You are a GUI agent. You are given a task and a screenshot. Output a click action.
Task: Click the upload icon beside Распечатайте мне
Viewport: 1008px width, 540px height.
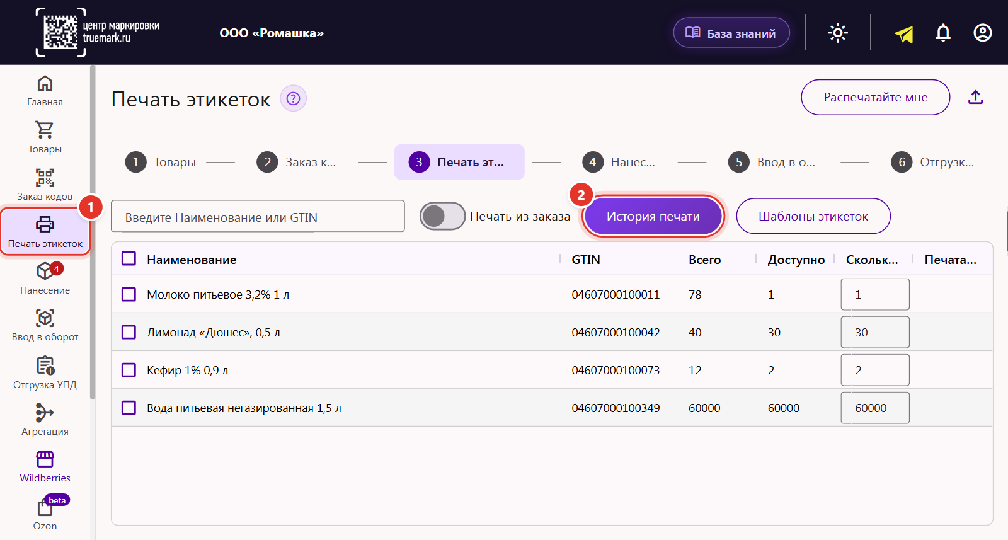pyautogui.click(x=976, y=97)
